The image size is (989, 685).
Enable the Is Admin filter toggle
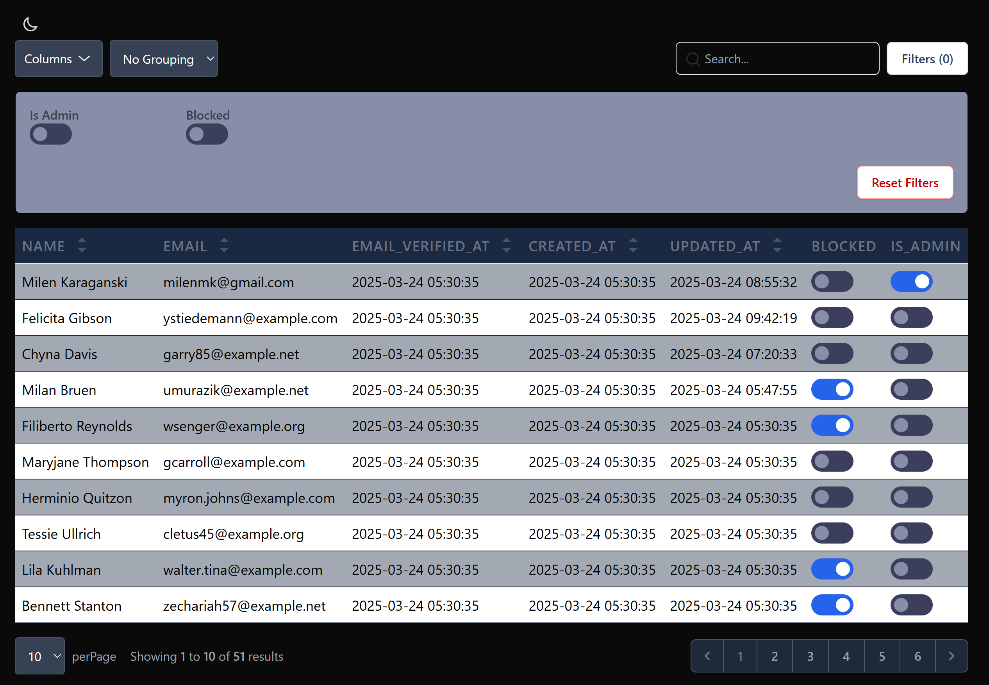50,134
